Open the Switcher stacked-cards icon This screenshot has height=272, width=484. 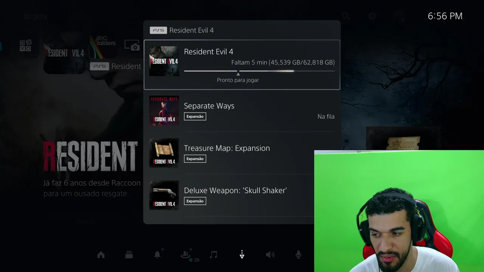129,255
